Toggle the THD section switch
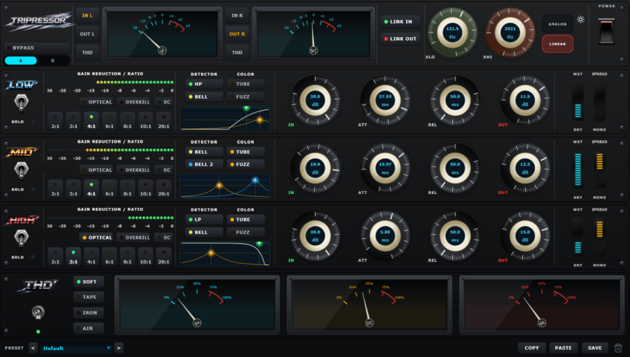The width and height of the screenshot is (630, 357). click(38, 312)
